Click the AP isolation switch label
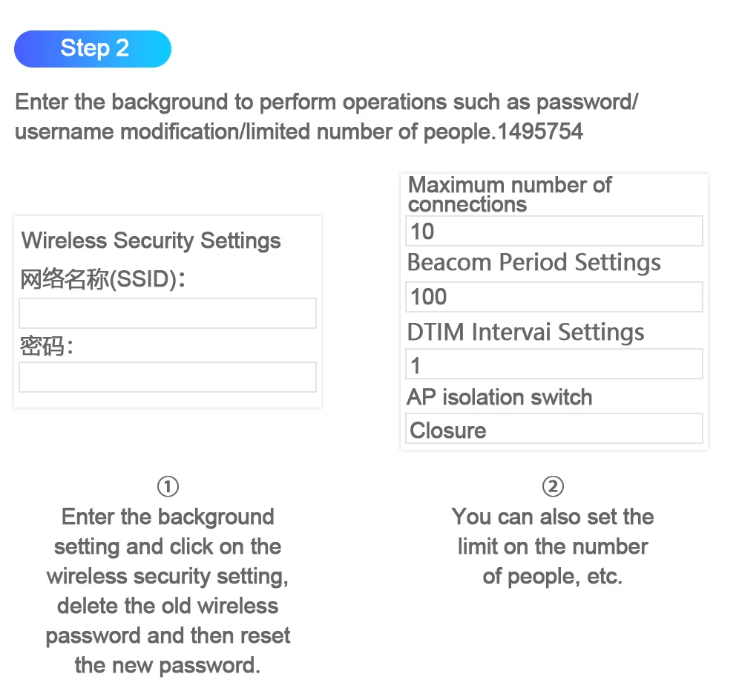 (x=499, y=397)
